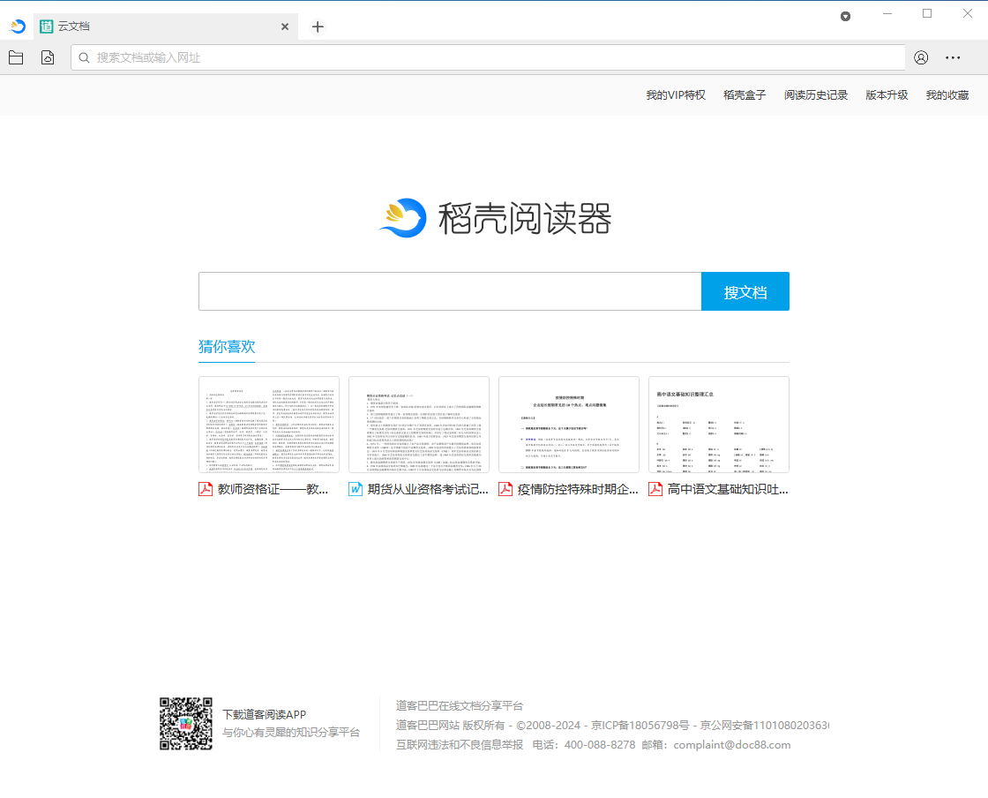
Task: Open the 教师资格证 document thumbnail
Action: (x=269, y=425)
